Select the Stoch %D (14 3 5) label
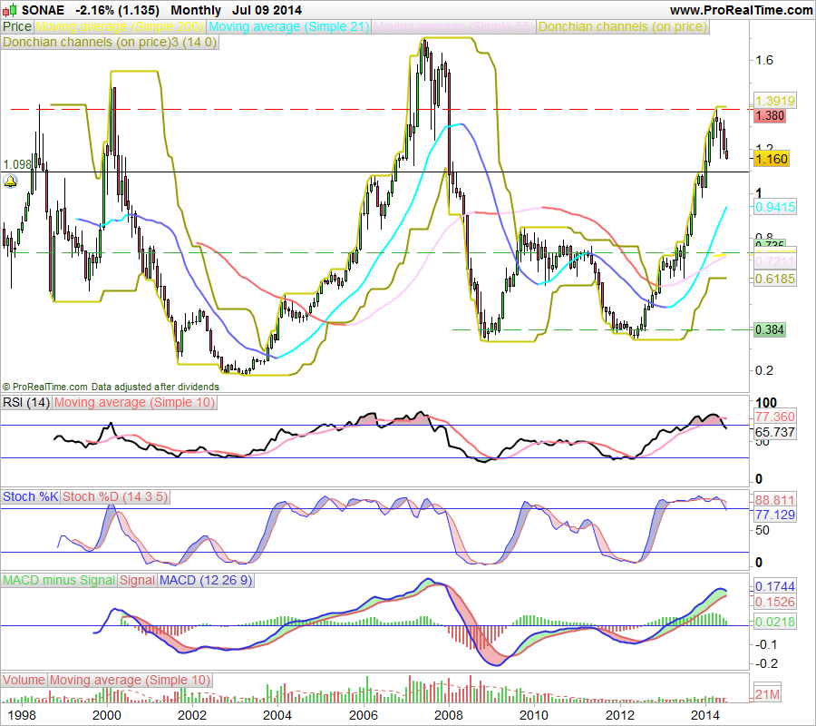816x726 pixels. [115, 496]
